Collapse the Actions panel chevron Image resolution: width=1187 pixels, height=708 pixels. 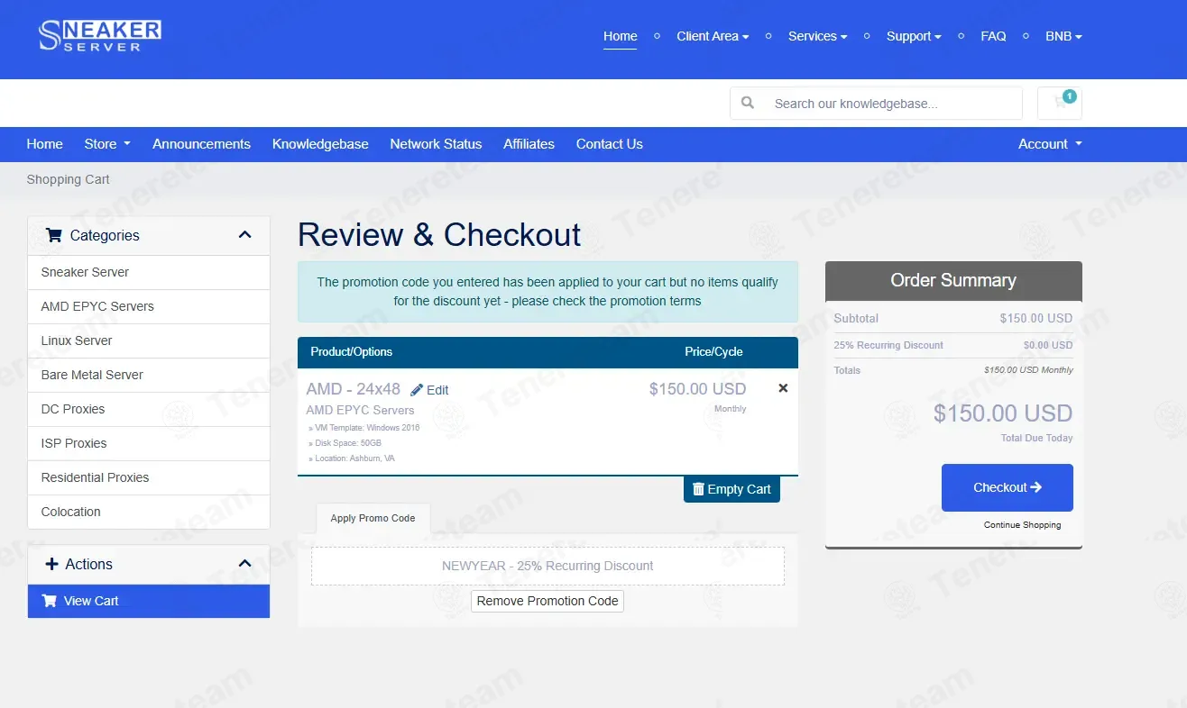point(244,564)
